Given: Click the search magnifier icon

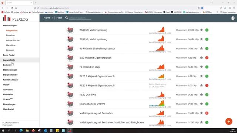Looking at the screenshot, I should [67, 18].
